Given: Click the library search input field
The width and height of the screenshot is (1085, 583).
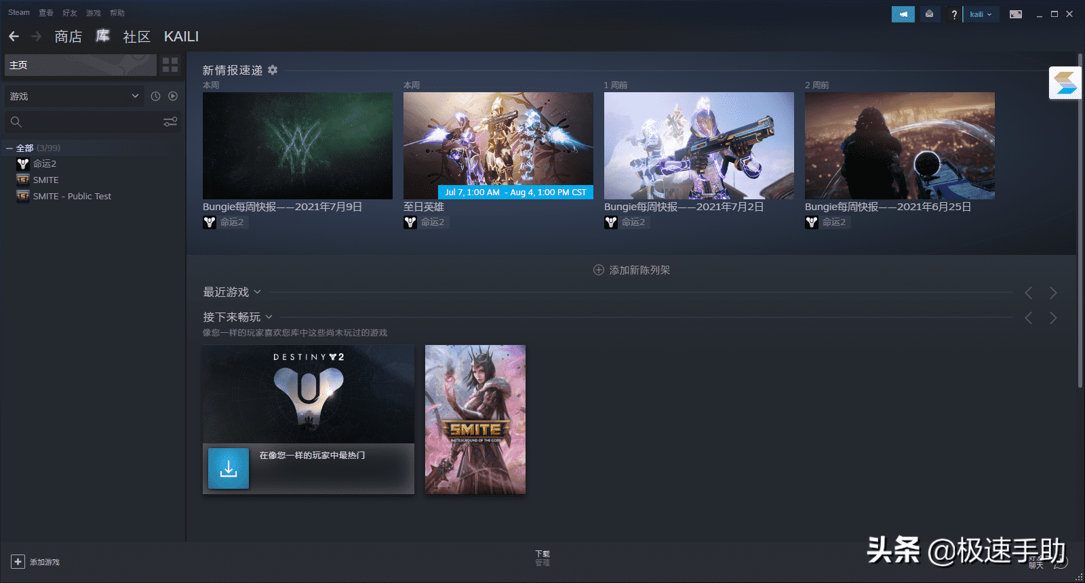Looking at the screenshot, I should [x=92, y=122].
